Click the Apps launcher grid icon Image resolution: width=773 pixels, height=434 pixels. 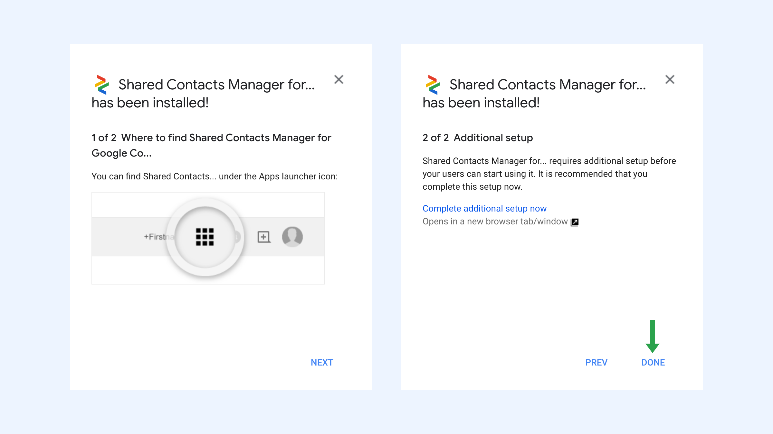(x=205, y=237)
